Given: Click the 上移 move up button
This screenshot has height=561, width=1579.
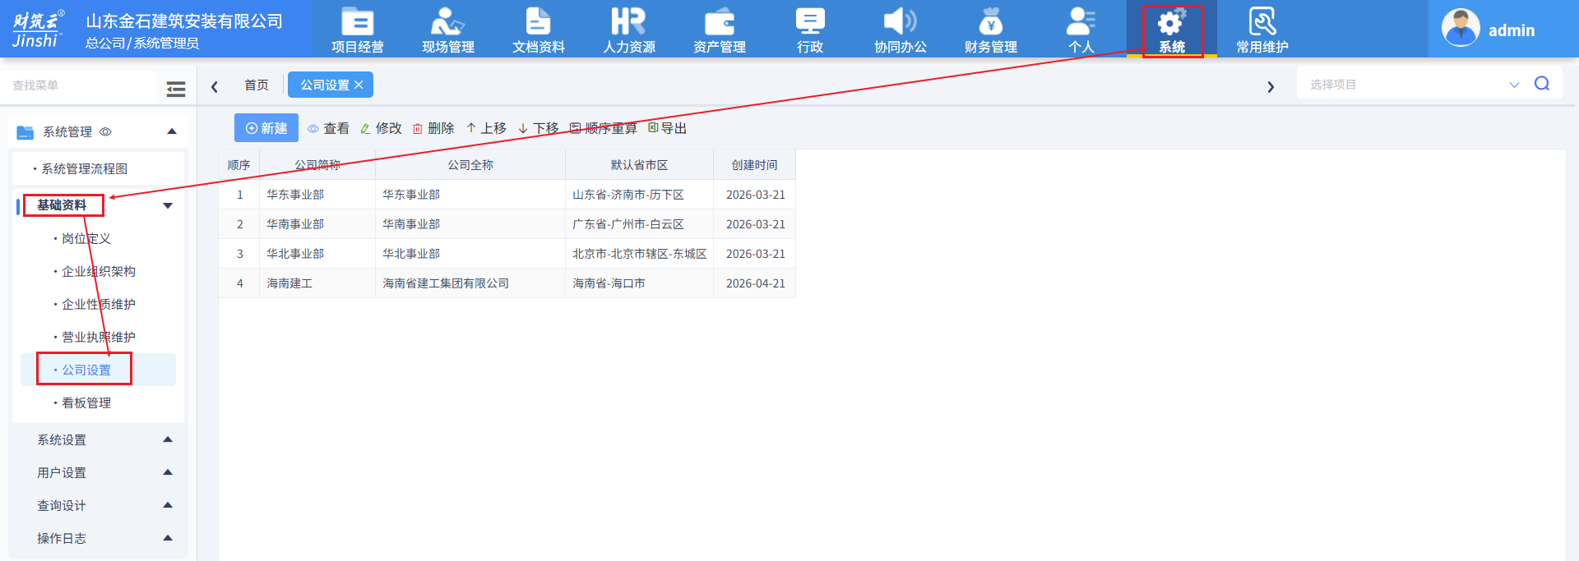Looking at the screenshot, I should 486,128.
